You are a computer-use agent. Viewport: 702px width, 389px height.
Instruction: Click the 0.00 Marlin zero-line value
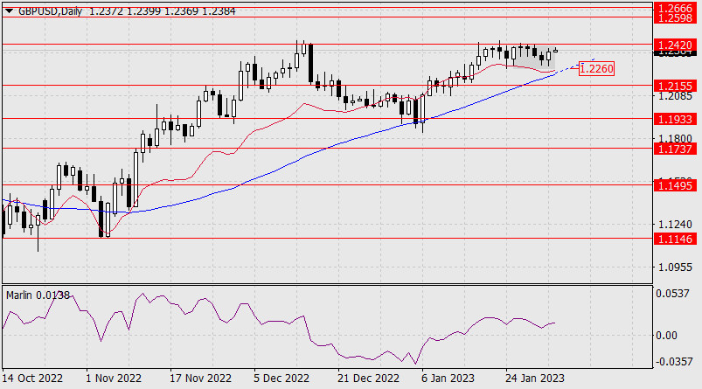tap(666, 336)
